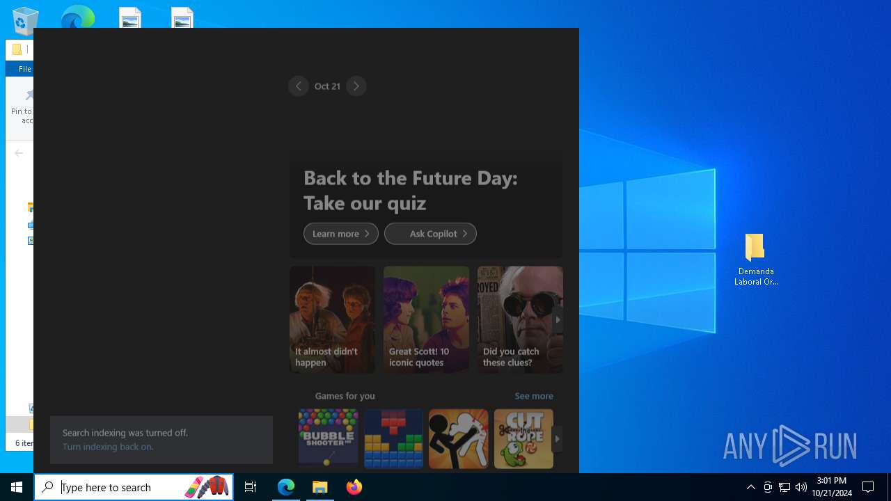891x501 pixels.
Task: Click the 'Oct 21' date label
Action: coord(327,86)
